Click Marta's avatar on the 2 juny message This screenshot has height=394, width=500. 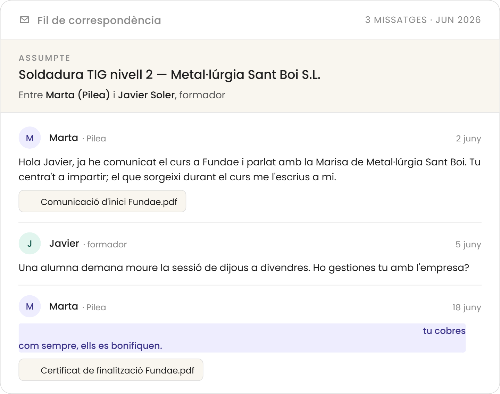(x=30, y=138)
